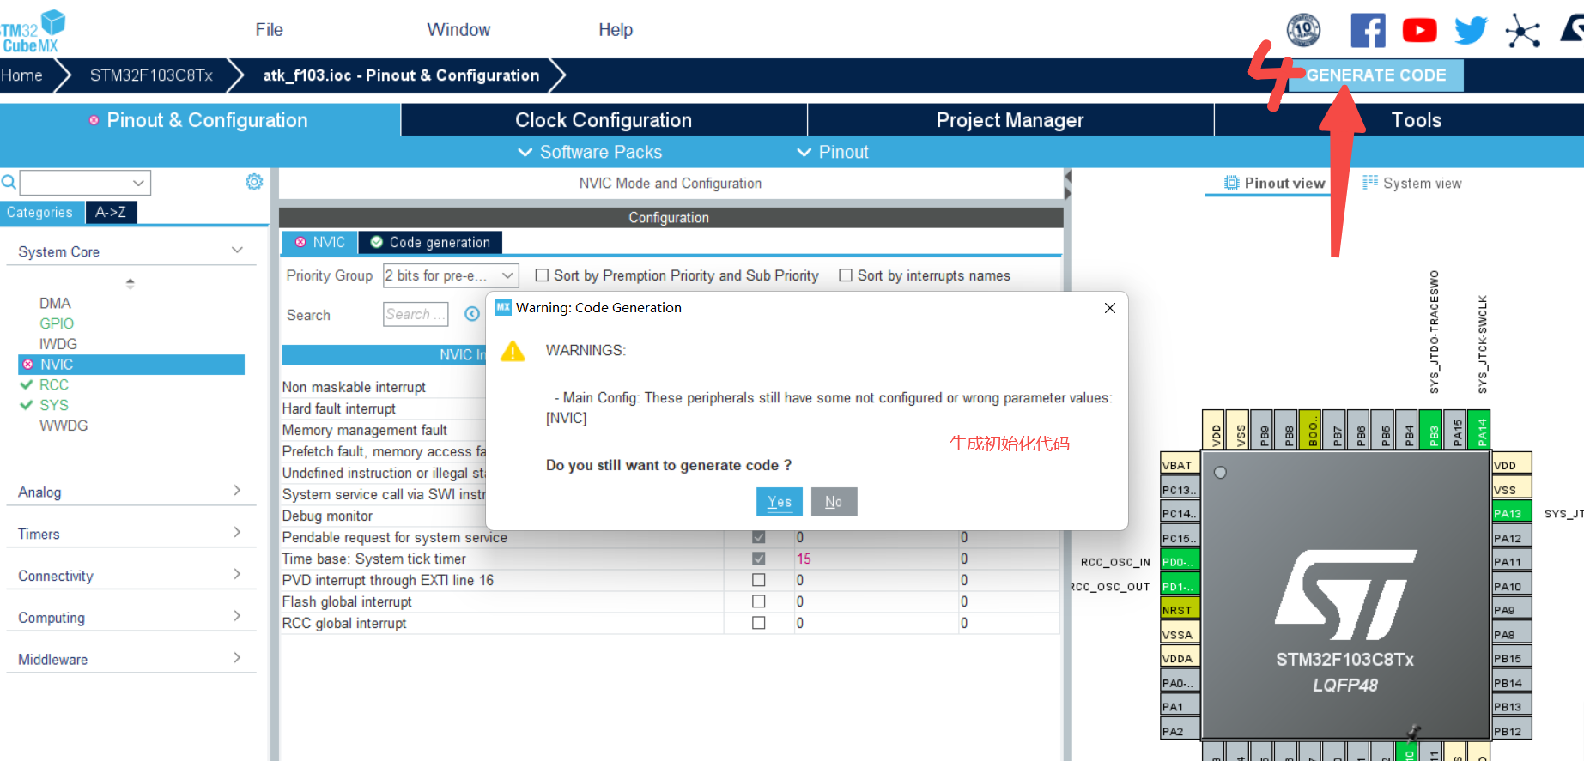Confirm code generation with Yes
Image resolution: width=1584 pixels, height=761 pixels.
[779, 502]
